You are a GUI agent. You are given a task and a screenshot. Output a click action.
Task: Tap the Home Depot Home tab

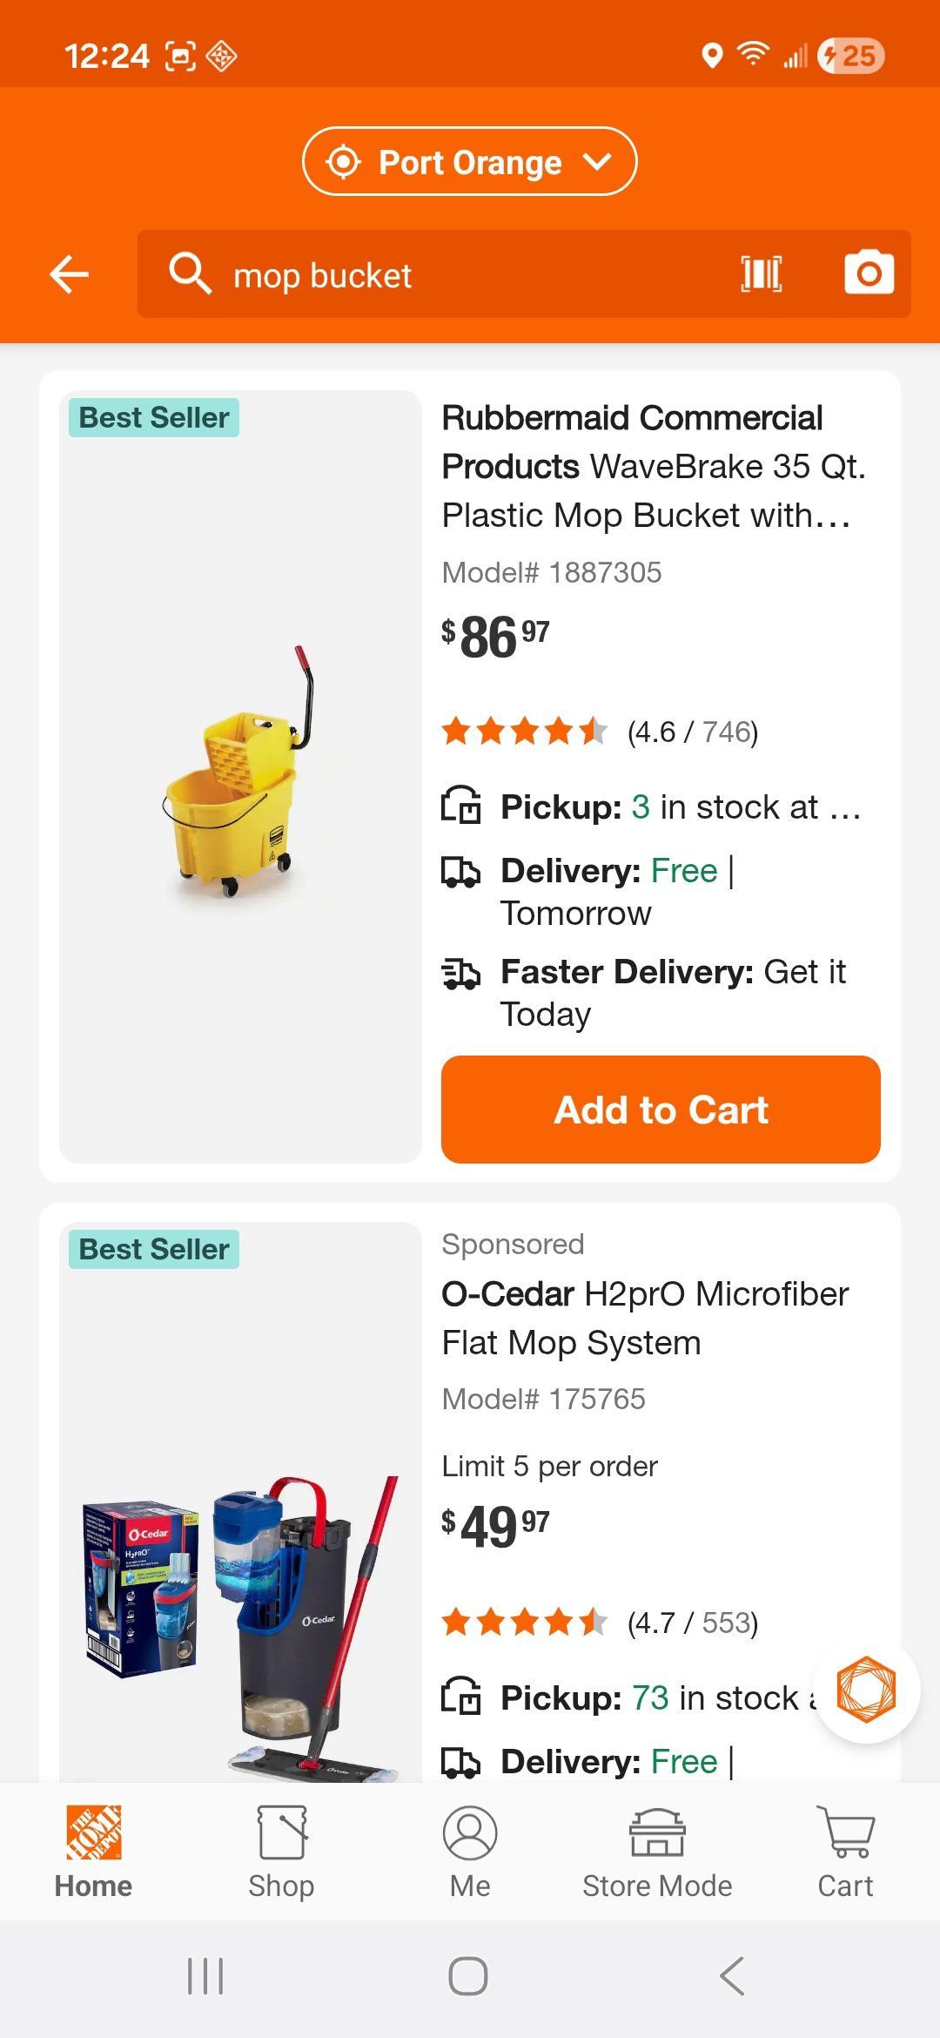tap(94, 1852)
